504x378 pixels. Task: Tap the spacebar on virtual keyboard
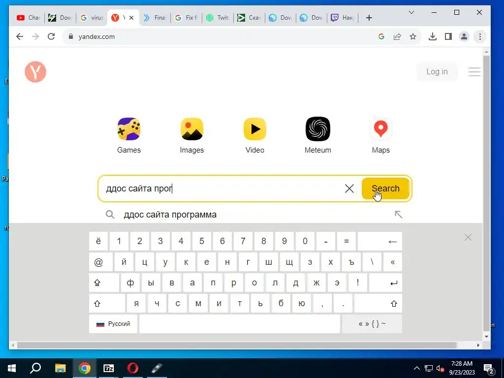240,324
